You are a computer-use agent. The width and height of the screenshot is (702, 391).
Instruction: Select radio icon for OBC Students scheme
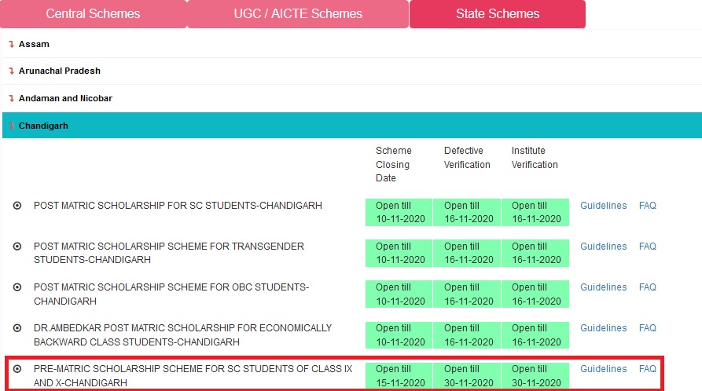coord(17,287)
